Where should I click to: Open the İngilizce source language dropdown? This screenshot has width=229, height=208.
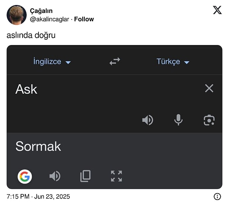[x=52, y=62]
